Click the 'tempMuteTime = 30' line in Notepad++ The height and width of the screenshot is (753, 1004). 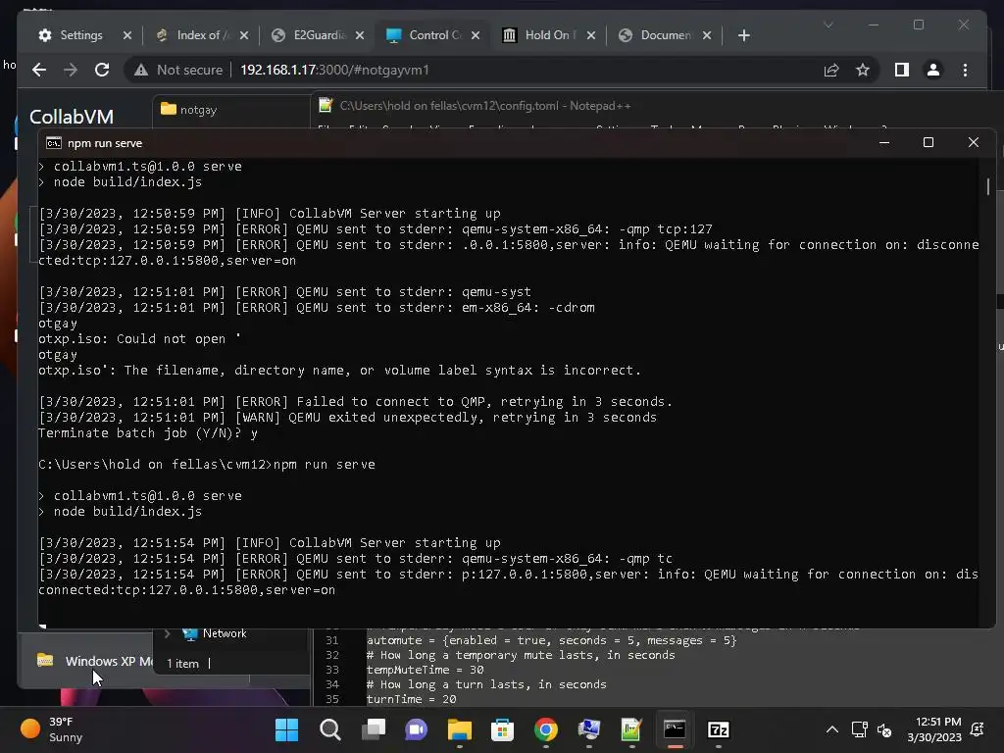pyautogui.click(x=425, y=670)
